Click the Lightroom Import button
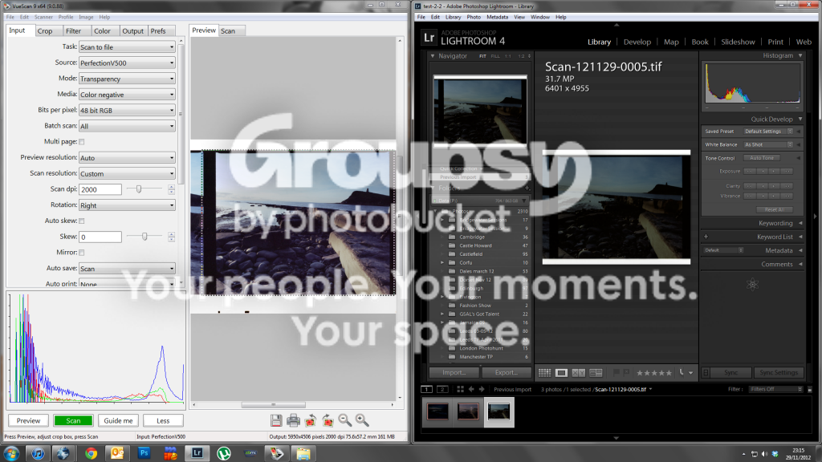Screen dimensions: 822x462 [454, 372]
